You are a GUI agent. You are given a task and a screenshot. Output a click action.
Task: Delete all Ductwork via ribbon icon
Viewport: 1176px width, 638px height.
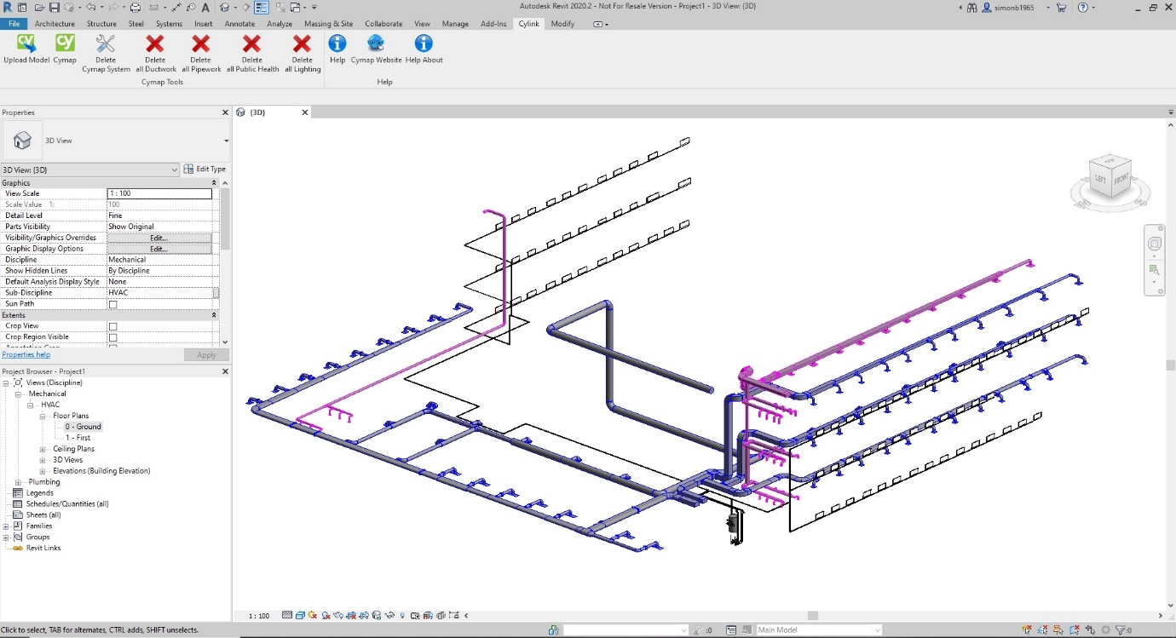tap(155, 43)
